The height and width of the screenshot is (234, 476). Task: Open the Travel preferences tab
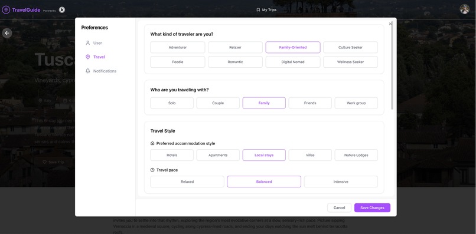105,57
